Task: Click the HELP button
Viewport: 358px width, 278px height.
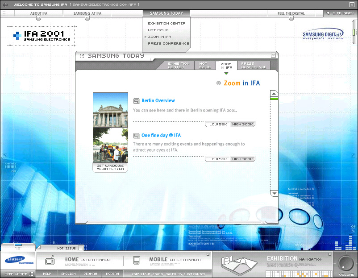Action: pyautogui.click(x=47, y=274)
